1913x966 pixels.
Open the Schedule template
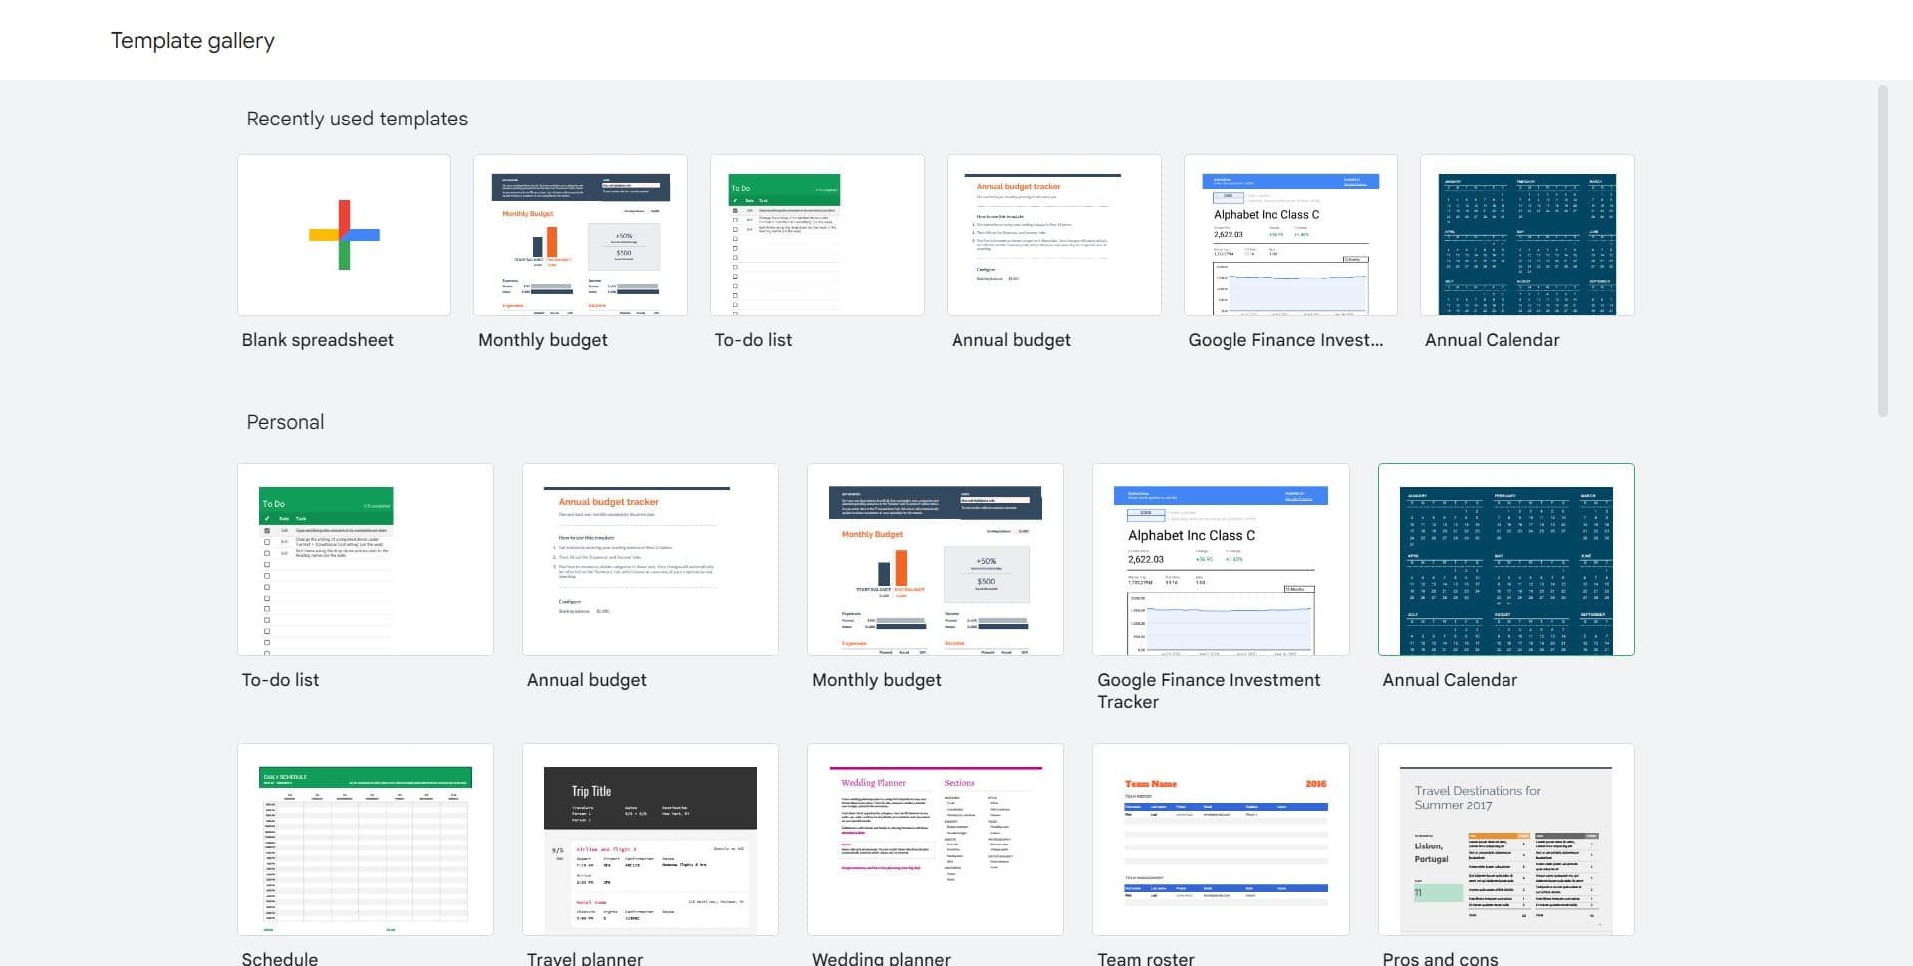(x=365, y=840)
